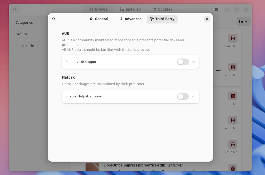Click the AUR section heading
Viewport: 265px width, 175px height.
pos(65,34)
